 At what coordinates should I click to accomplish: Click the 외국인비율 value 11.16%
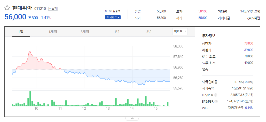pos(238,82)
